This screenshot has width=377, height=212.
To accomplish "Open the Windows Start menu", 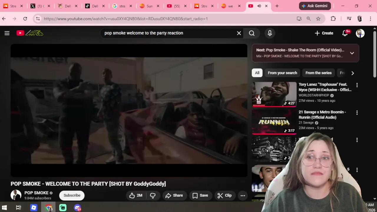I will (4, 208).
